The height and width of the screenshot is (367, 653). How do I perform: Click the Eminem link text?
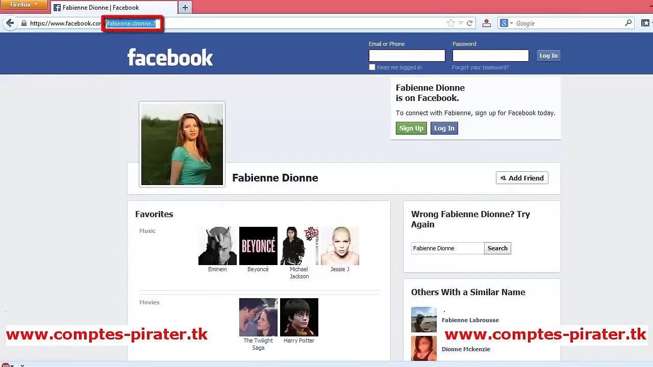(x=217, y=269)
